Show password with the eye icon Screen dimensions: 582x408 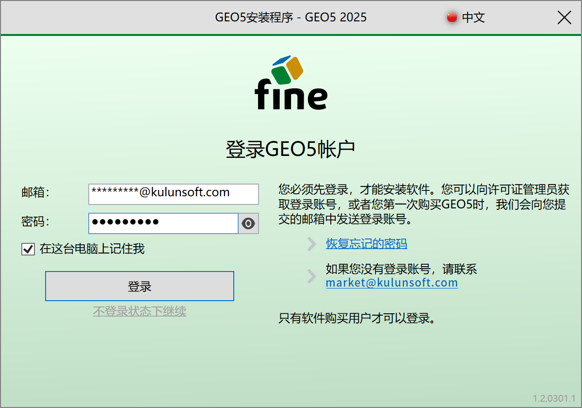[248, 223]
